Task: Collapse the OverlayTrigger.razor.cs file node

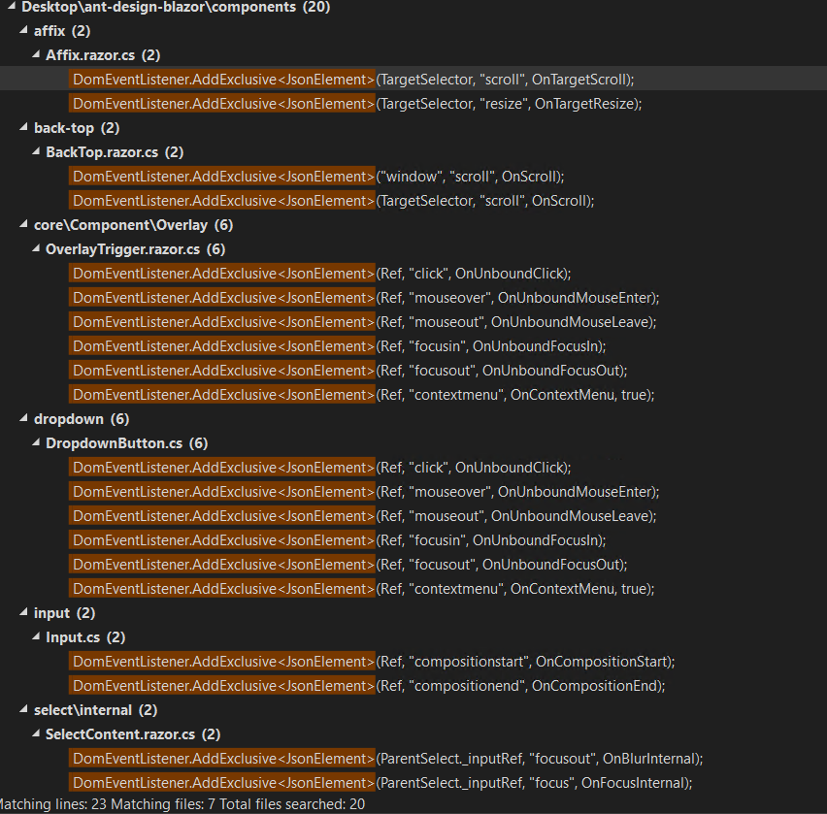Action: pos(36,248)
